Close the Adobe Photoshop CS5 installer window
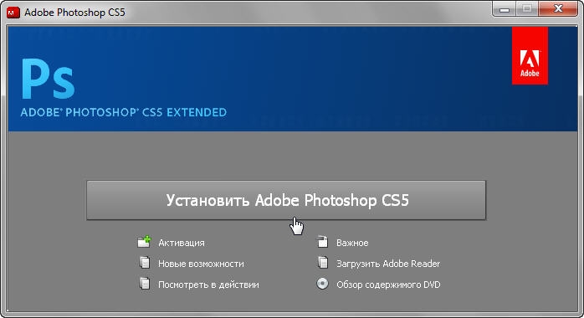The image size is (584, 318). tap(558, 9)
